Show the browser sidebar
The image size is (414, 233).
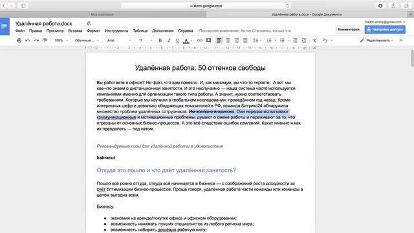23,6
